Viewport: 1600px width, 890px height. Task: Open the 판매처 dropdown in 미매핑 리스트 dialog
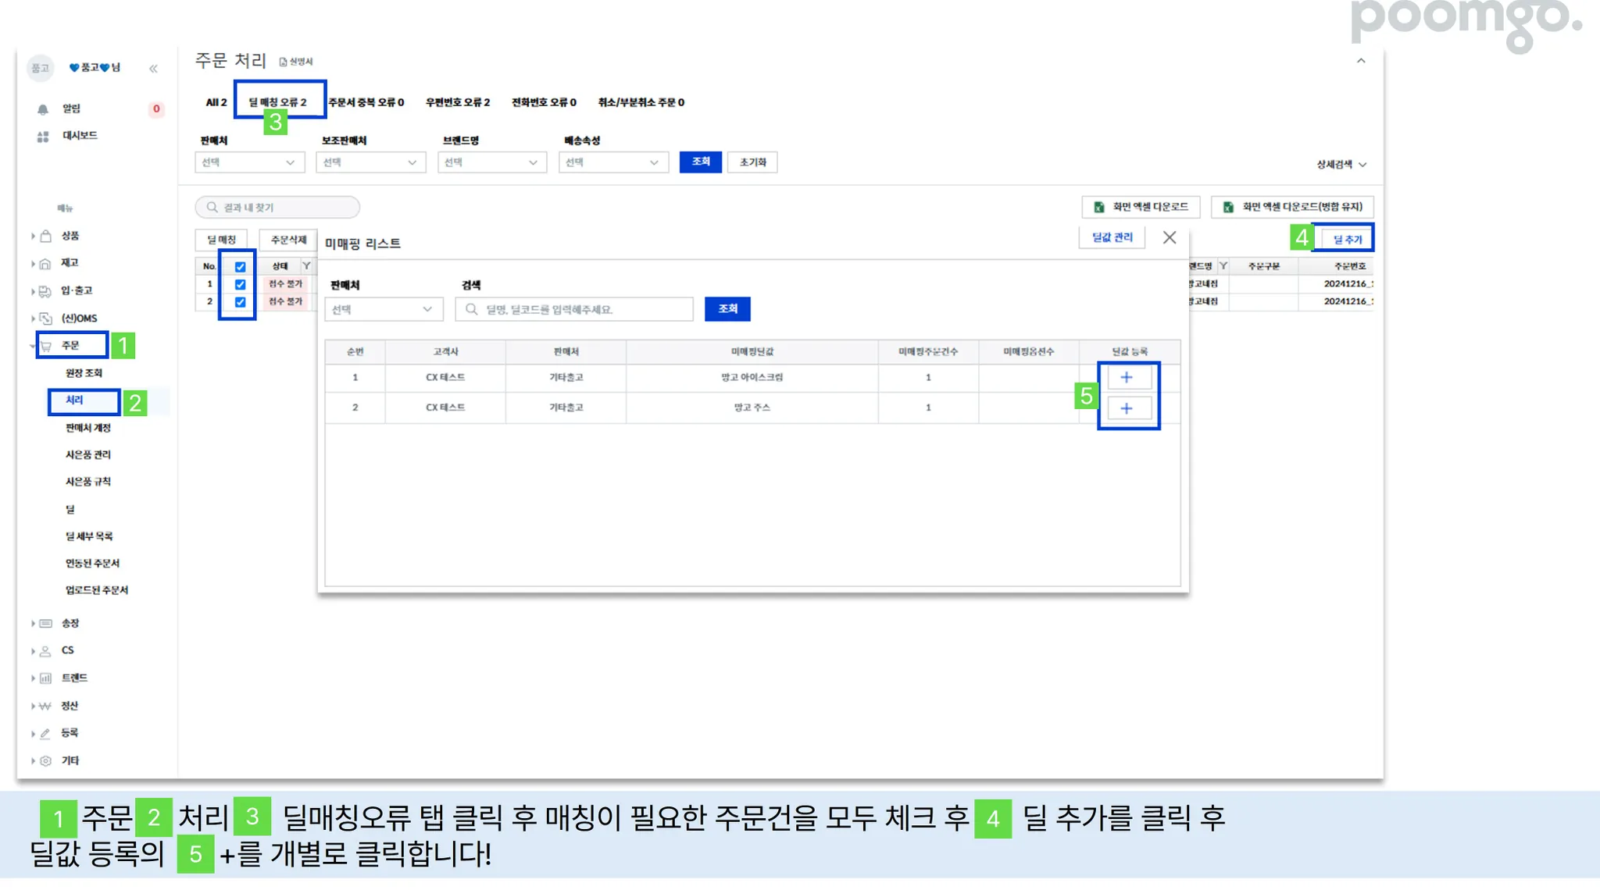[x=383, y=309]
